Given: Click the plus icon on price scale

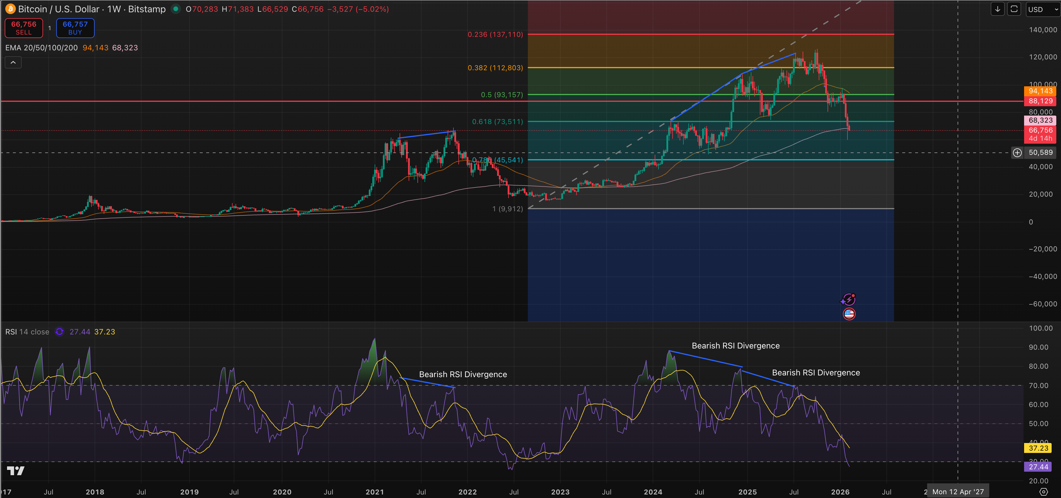Looking at the screenshot, I should point(1017,153).
